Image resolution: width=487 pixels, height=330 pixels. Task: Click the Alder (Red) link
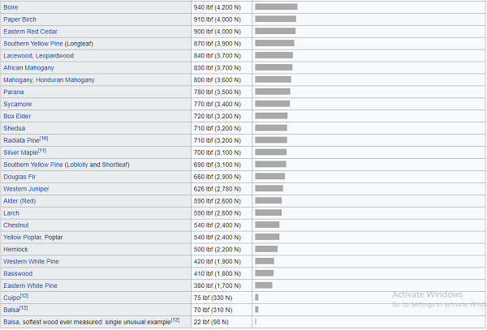tap(19, 200)
